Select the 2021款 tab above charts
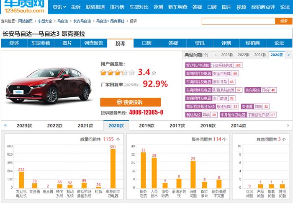Viewport: 293px width, 203px height. pos(85,126)
